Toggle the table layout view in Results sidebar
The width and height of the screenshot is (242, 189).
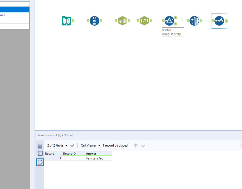[x=40, y=146]
